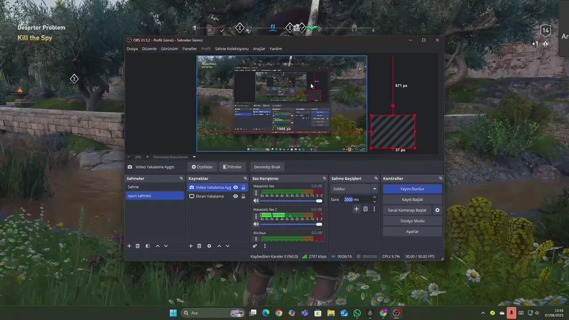Open Ayarlar settings button
Image resolution: width=569 pixels, height=320 pixels.
point(412,232)
